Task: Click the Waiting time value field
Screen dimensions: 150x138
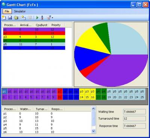Action: pyautogui.click(x=134, y=112)
